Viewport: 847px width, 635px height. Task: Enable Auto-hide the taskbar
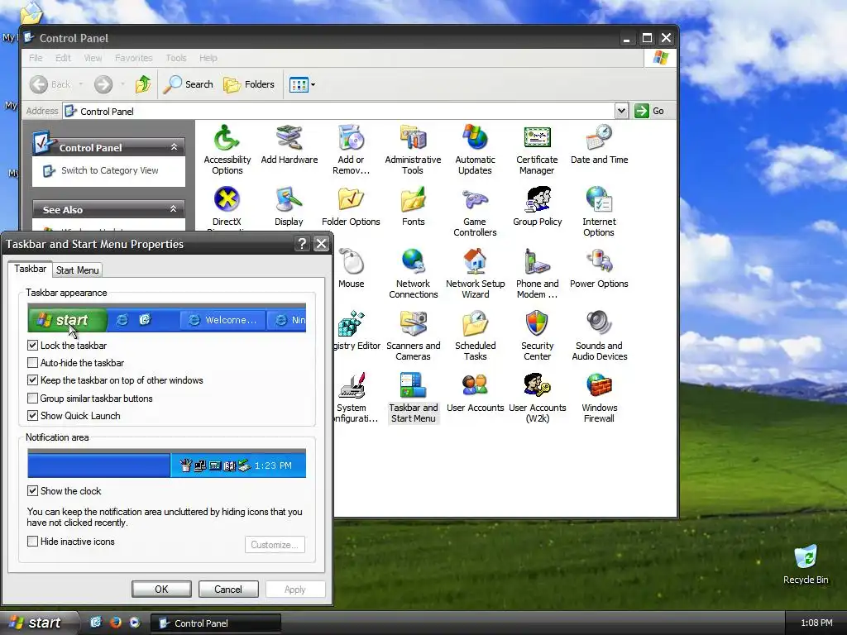click(32, 363)
